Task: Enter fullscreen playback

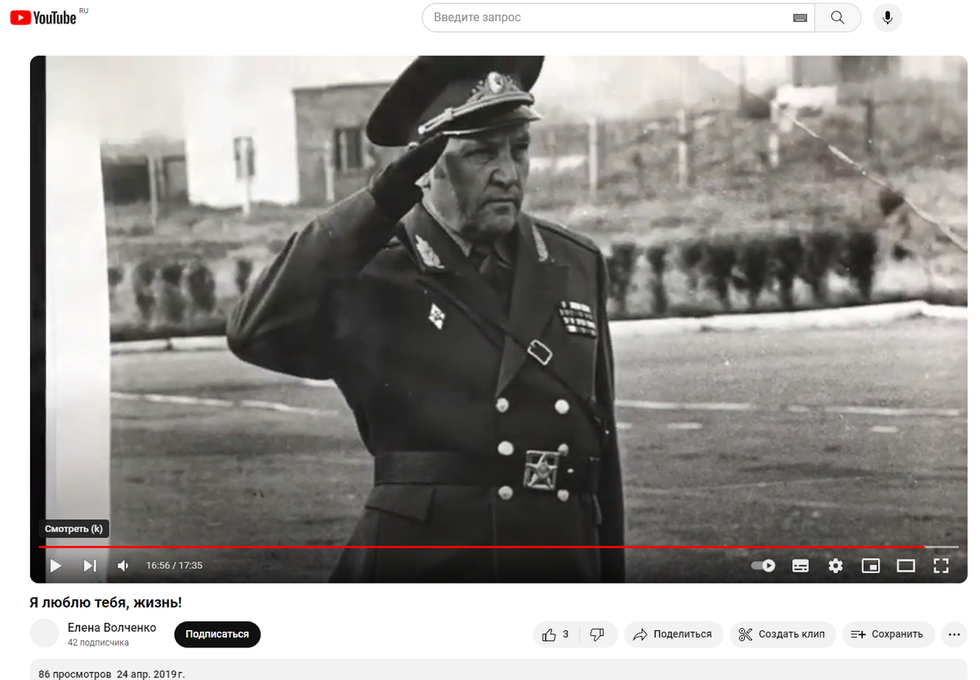Action: pos(941,565)
